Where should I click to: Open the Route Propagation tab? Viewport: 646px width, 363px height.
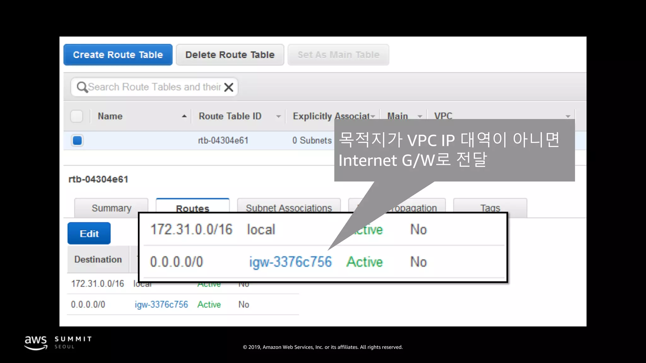413,206
